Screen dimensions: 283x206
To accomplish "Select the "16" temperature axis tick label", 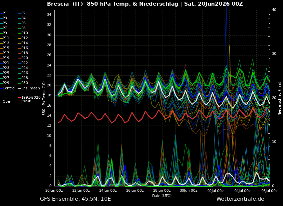I will click(49, 106).
